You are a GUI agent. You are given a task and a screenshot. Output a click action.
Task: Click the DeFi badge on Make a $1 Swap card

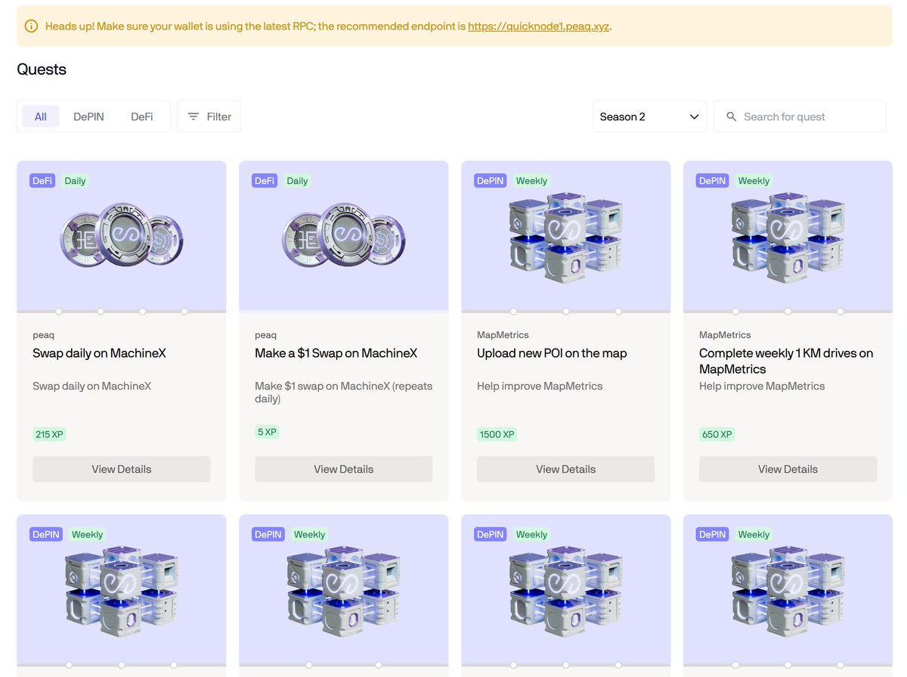point(265,181)
